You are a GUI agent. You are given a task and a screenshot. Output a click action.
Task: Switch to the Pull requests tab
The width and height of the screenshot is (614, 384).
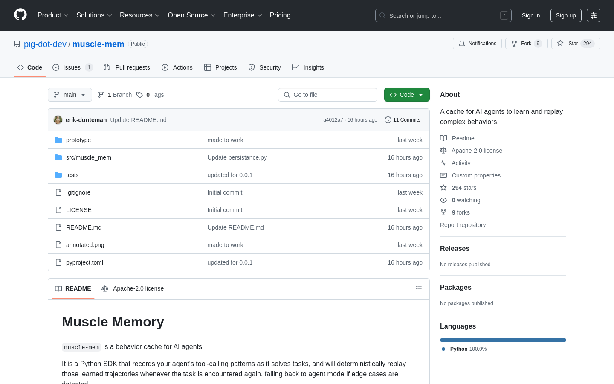point(127,67)
